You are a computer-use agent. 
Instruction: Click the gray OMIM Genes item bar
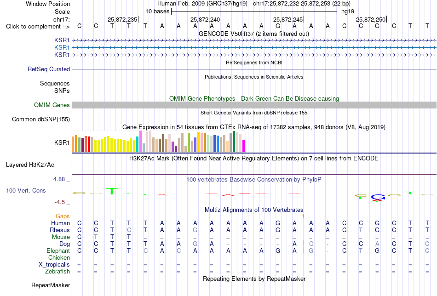point(254,105)
